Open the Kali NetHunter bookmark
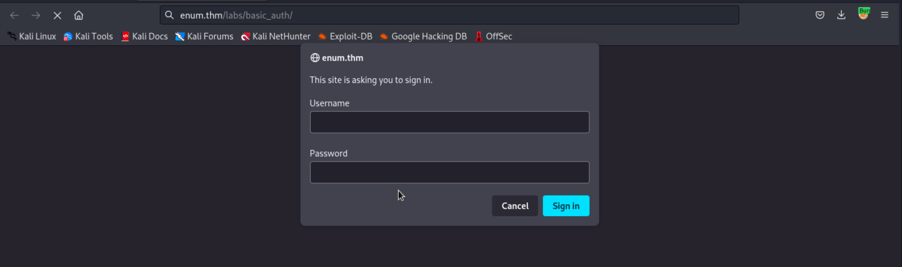This screenshot has height=267, width=902. point(276,36)
